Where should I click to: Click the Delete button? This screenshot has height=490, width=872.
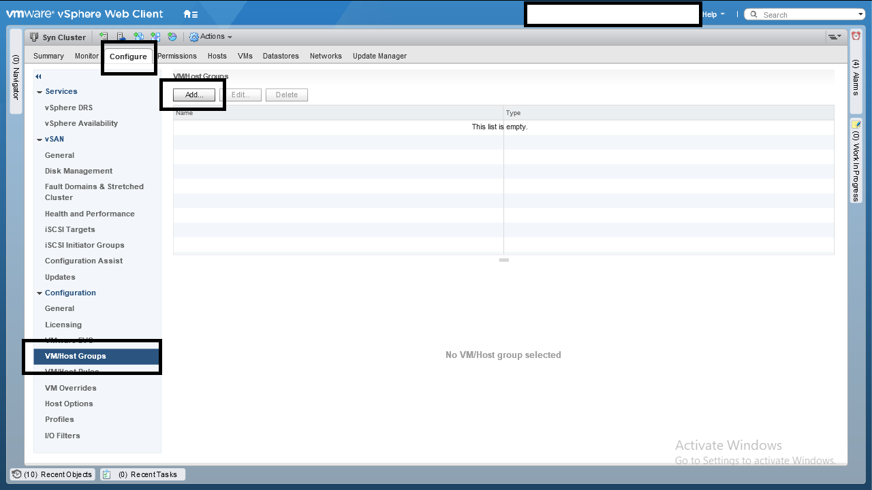coord(287,95)
